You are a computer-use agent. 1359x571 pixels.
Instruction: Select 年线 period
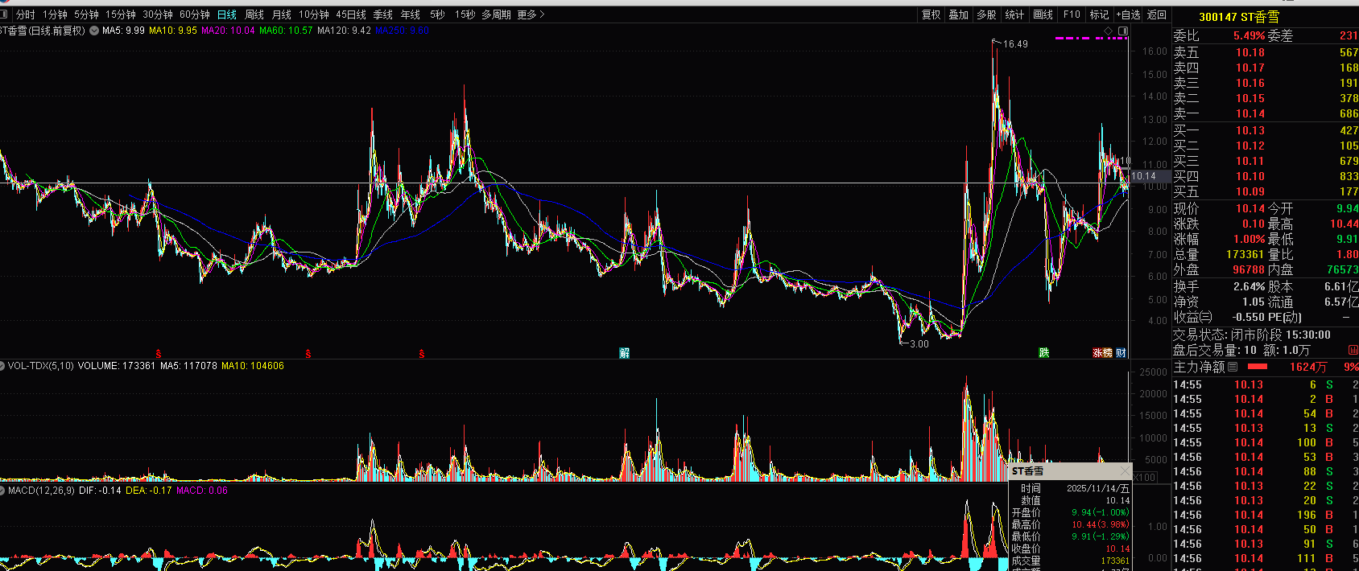[x=411, y=14]
